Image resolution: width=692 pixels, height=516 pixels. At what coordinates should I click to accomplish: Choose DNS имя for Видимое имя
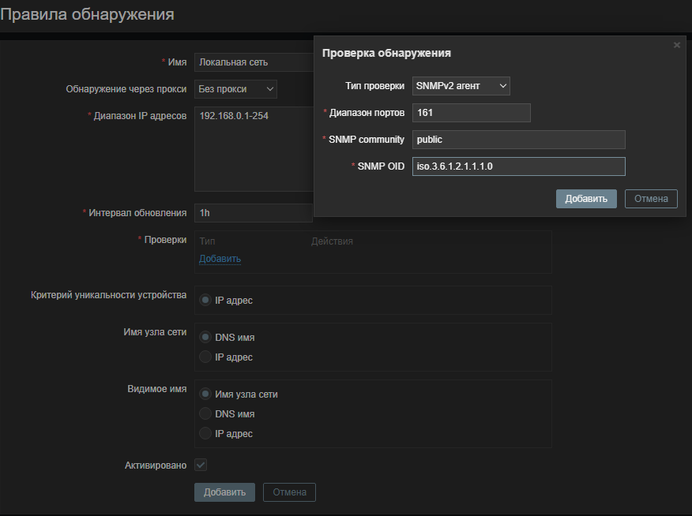205,413
